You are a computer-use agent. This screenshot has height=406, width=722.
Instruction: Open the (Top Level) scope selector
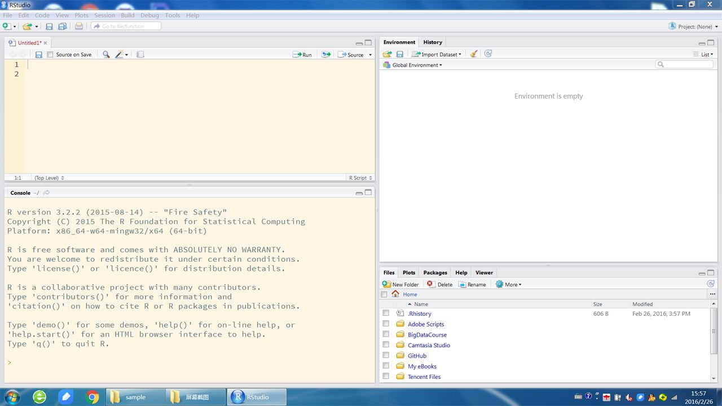click(49, 178)
